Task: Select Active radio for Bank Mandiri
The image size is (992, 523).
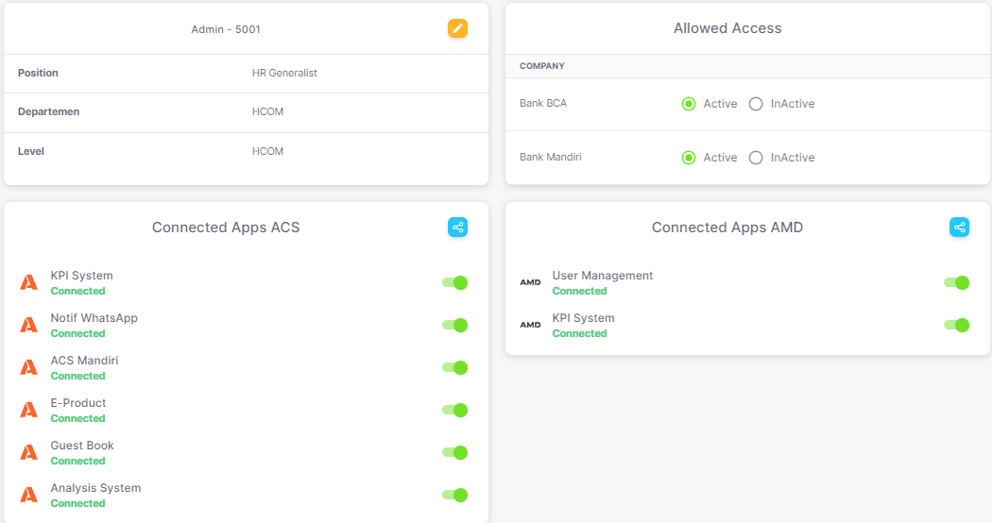Action: tap(689, 158)
